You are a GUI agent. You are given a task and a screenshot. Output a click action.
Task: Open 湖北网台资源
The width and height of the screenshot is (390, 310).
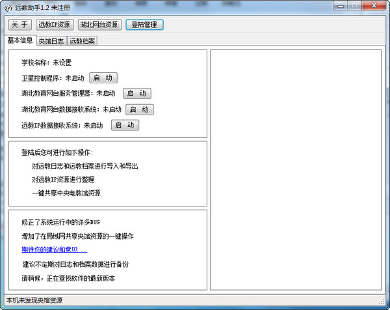click(x=99, y=25)
